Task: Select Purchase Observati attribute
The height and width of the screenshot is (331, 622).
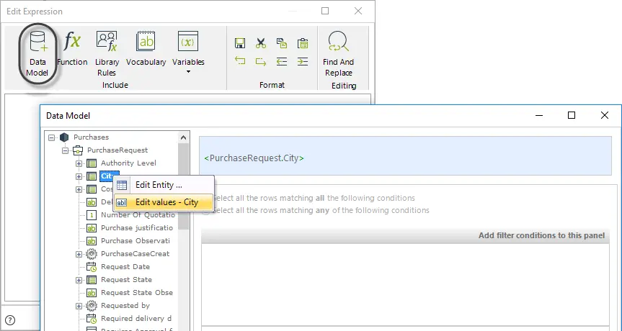Action: [135, 241]
